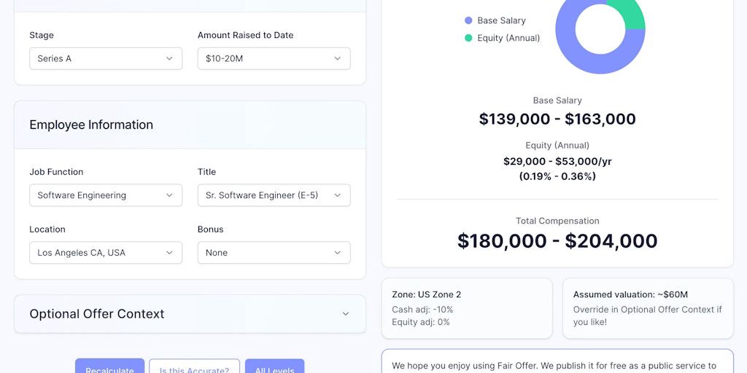
Task: Click the All Levels button
Action: click(x=274, y=368)
